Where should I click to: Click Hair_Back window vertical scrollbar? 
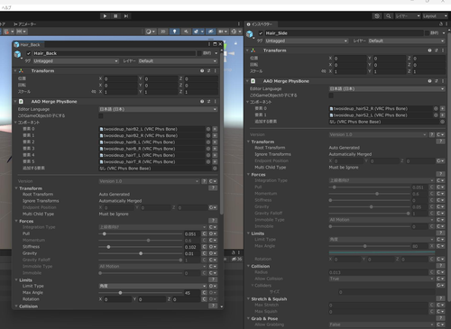[222, 133]
